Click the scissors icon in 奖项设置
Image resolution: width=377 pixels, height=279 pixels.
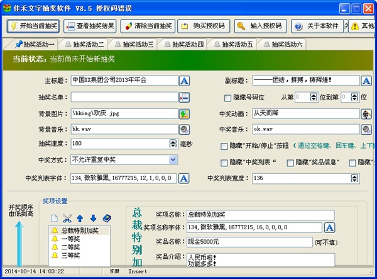67,218
